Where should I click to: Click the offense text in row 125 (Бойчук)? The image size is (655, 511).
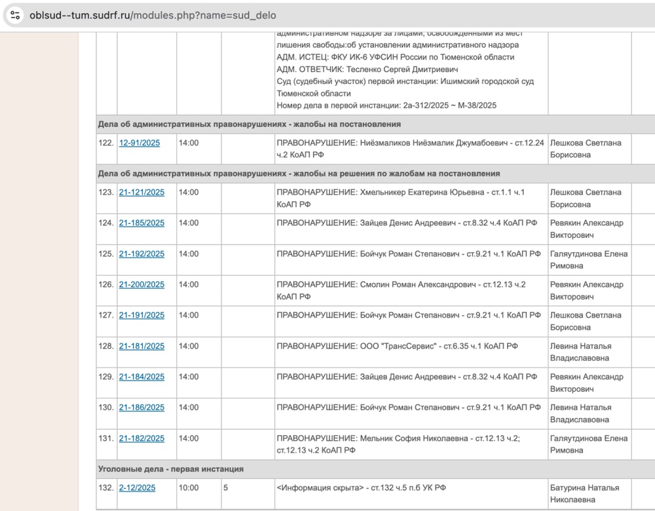(x=409, y=254)
